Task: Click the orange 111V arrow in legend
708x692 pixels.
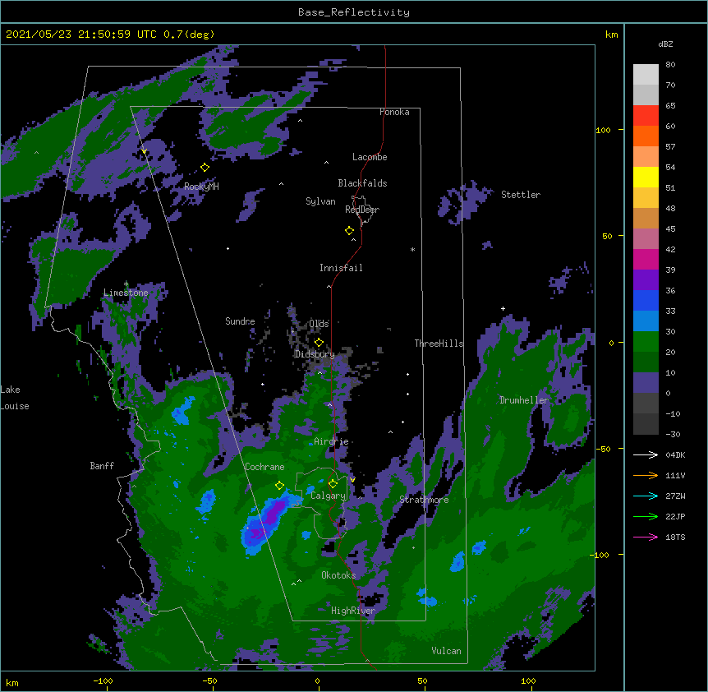Action: 646,475
